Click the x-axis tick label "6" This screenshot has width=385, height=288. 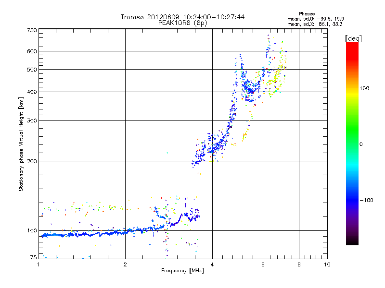click(x=263, y=264)
